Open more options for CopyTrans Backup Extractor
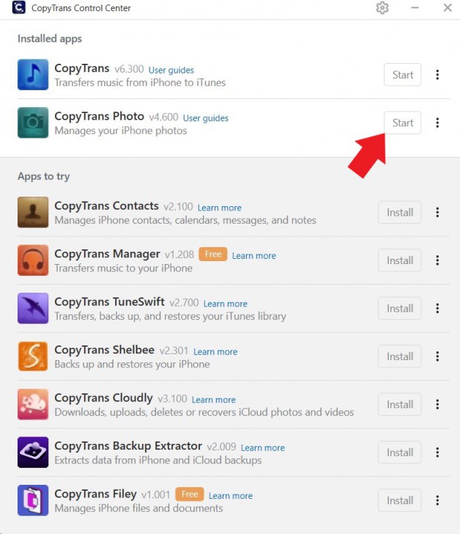 pyautogui.click(x=437, y=453)
